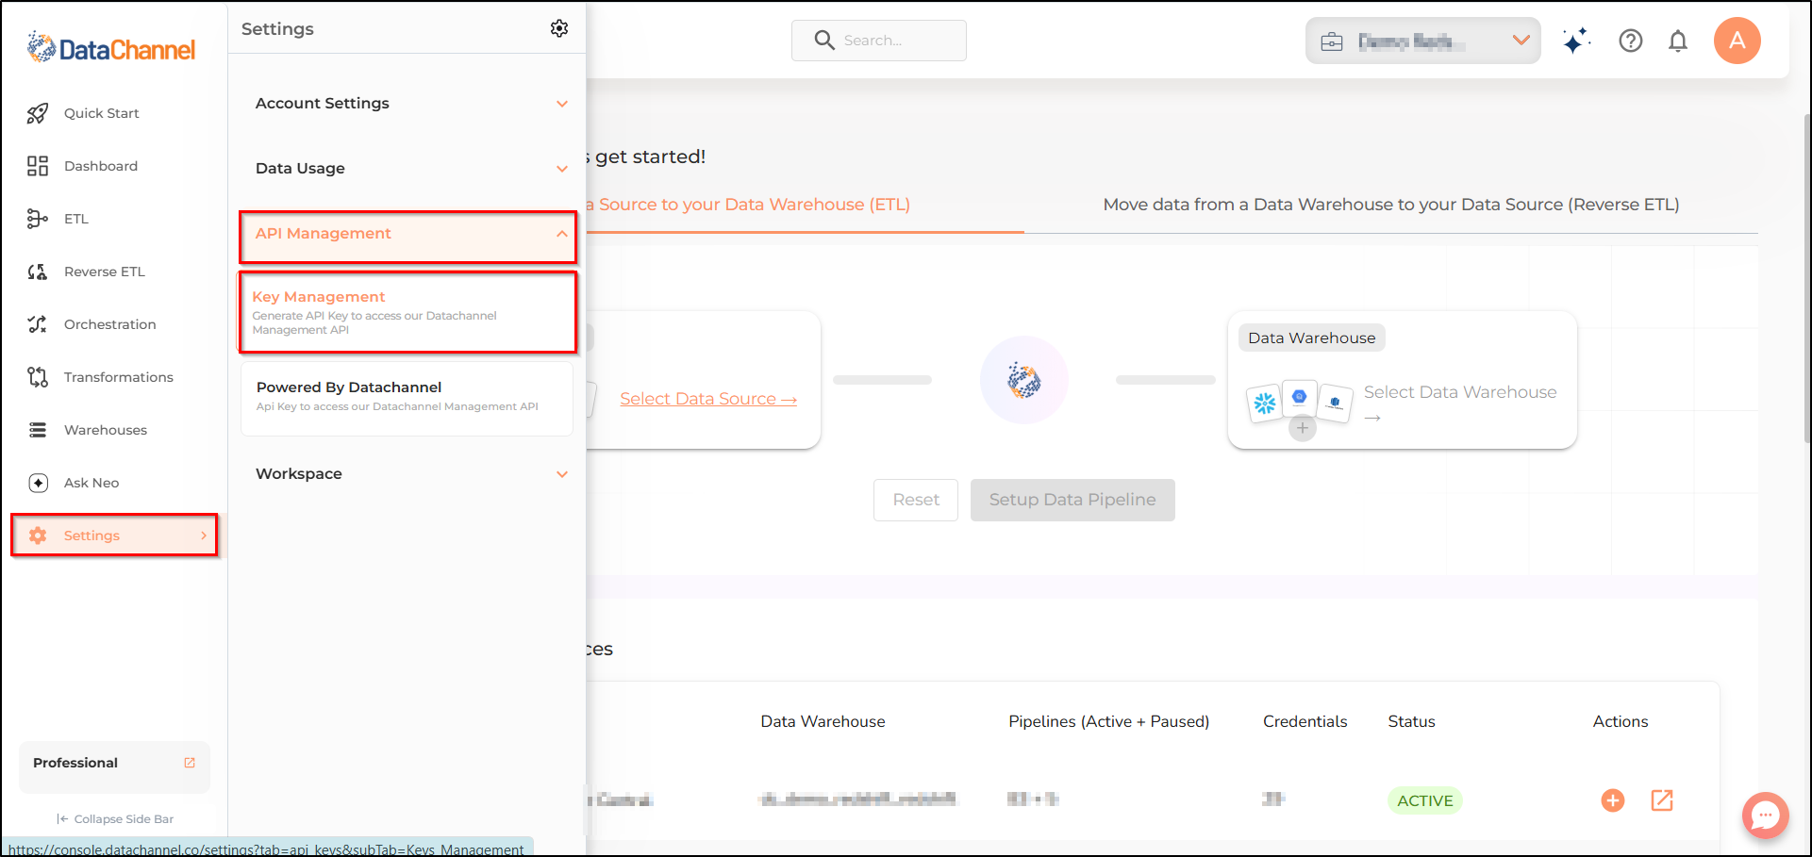
Task: Select the Reverse ETL sidebar icon
Action: 38,272
